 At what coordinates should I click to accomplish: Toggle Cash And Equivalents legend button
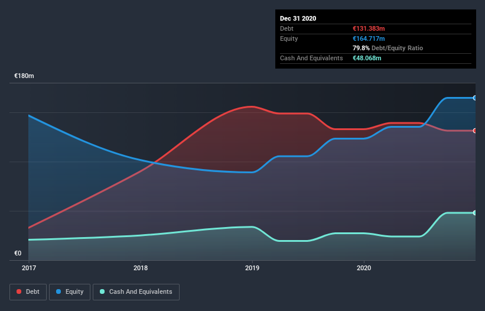(x=136, y=292)
